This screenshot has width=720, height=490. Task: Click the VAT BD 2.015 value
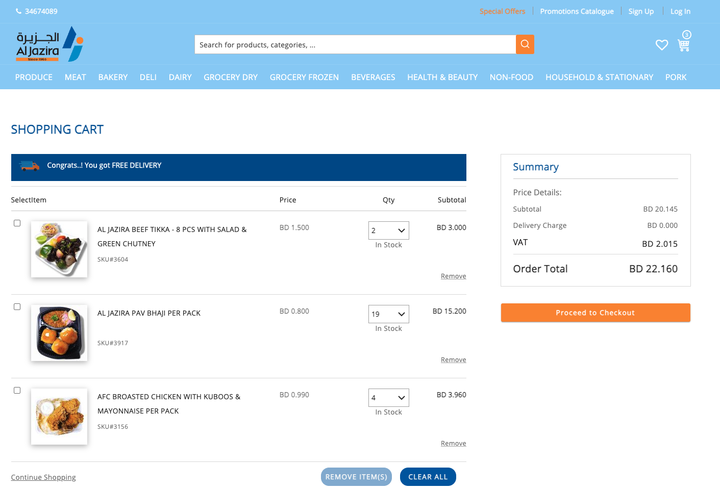tap(660, 244)
